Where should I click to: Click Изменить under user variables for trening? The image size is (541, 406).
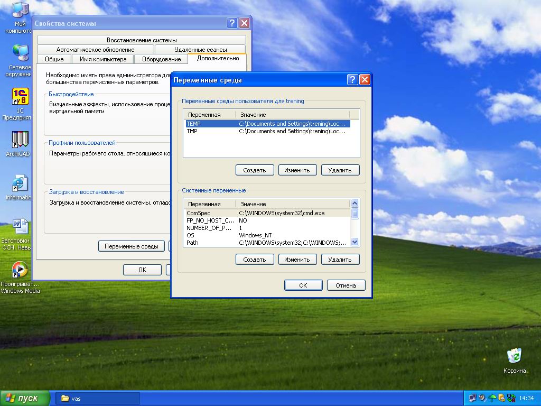(x=297, y=170)
